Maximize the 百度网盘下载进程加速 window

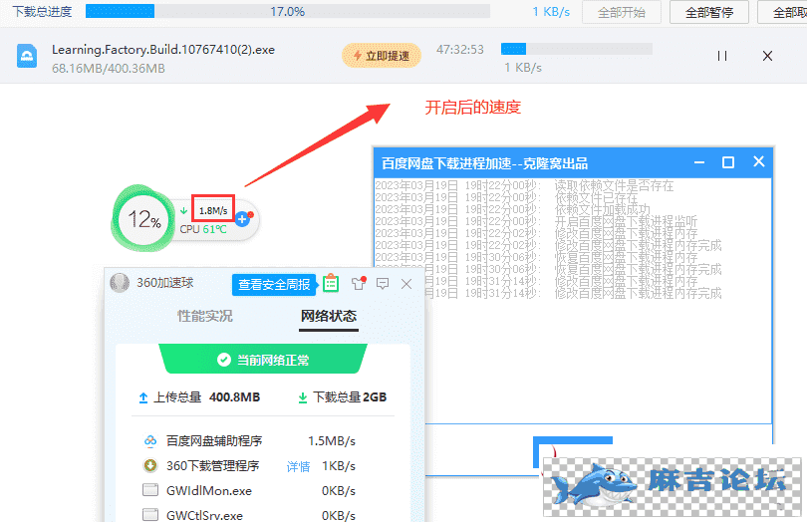coord(727,162)
